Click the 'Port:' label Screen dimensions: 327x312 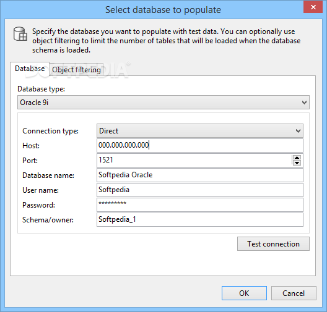[x=30, y=161]
